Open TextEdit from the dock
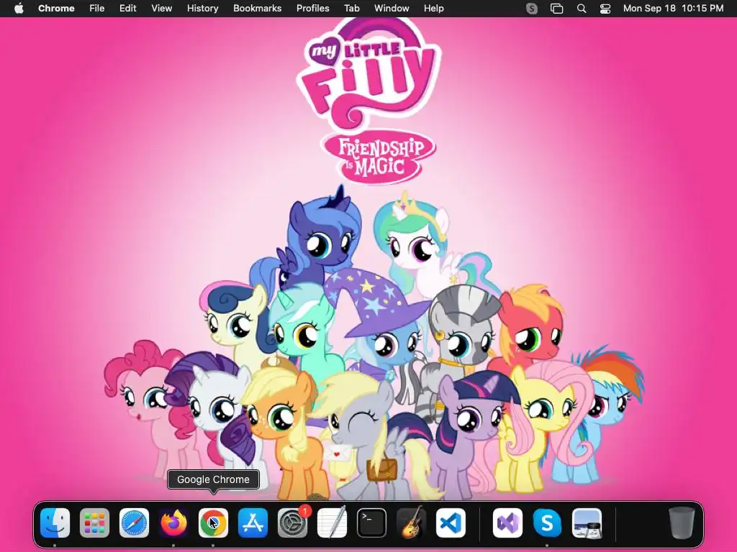737x552 pixels. (332, 523)
